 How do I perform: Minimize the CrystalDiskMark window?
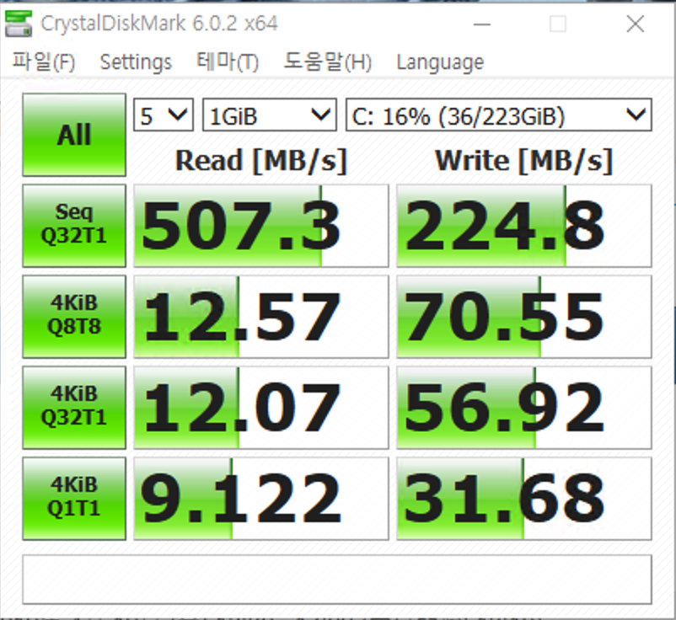coord(482,24)
